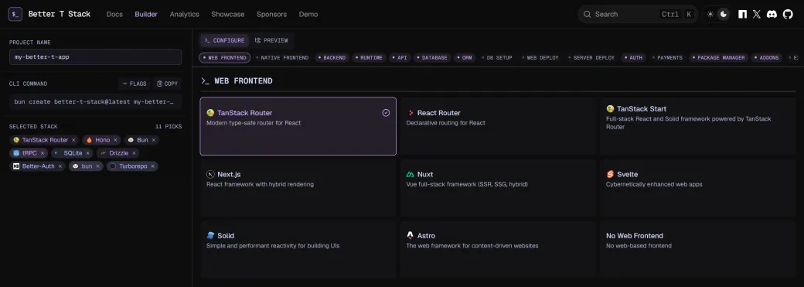The image size is (804, 287).
Task: Click the Turborepo icon in selected stack
Action: tap(114, 166)
